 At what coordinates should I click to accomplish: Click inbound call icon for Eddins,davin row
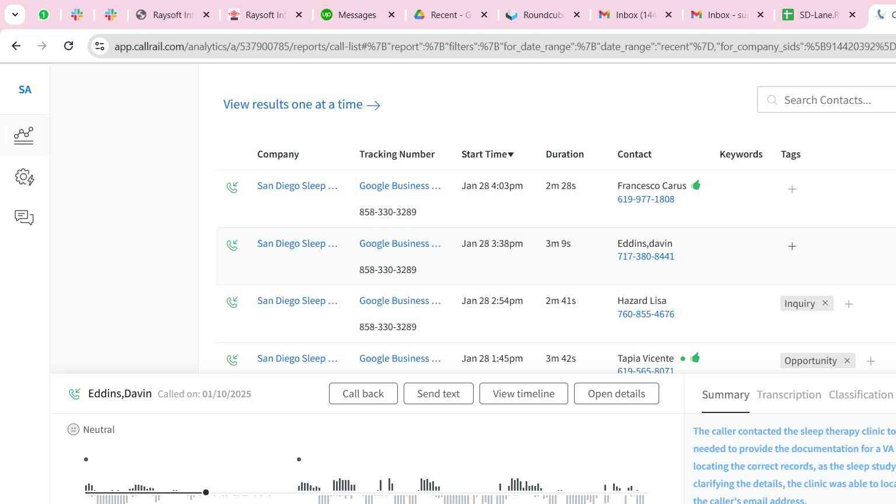point(232,244)
